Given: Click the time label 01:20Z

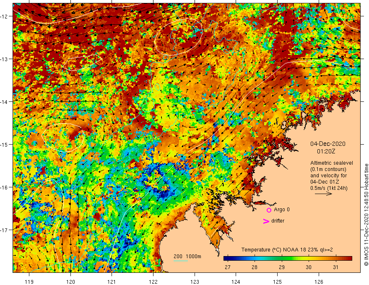Looking at the screenshot, I should click(326, 151).
